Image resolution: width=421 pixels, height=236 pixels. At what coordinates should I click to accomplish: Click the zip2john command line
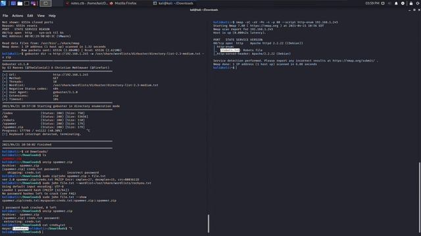click(x=54, y=176)
